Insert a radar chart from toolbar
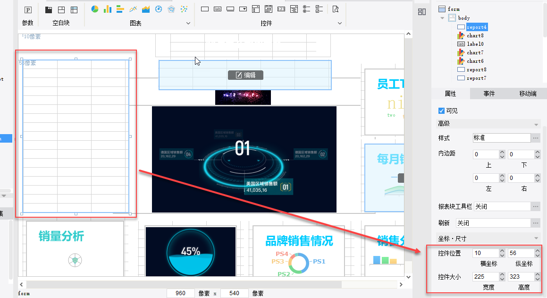 171,9
